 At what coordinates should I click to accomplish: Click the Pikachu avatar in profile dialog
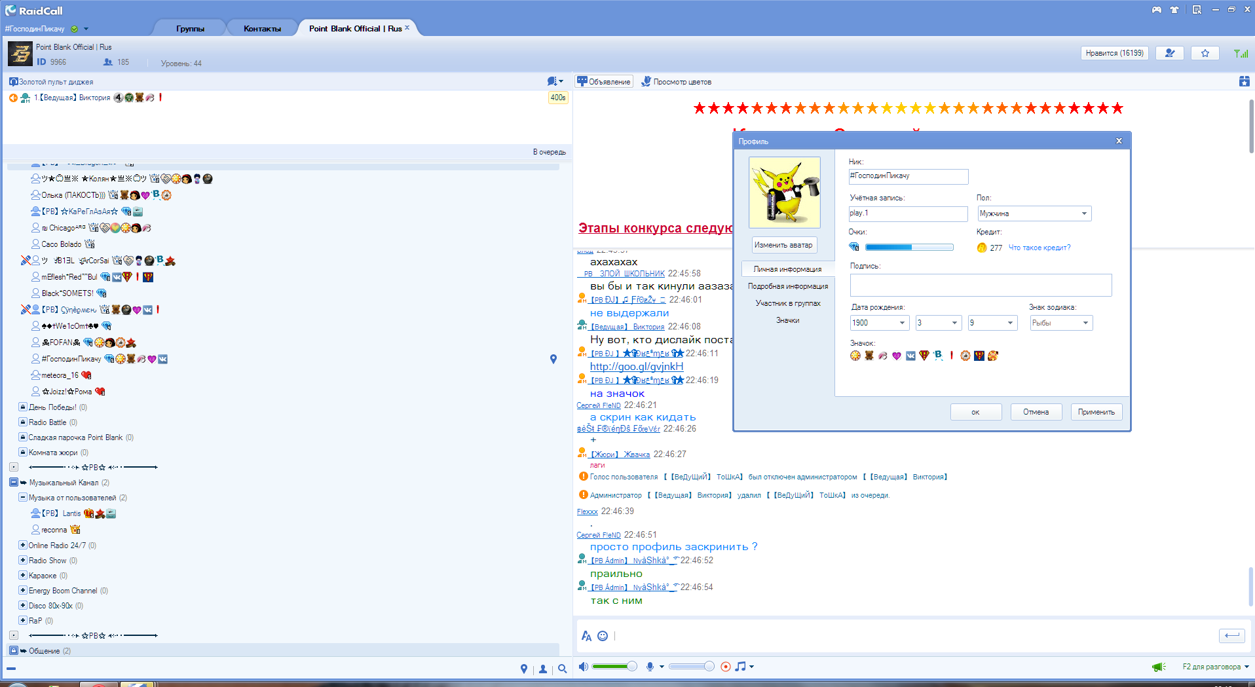click(x=785, y=192)
